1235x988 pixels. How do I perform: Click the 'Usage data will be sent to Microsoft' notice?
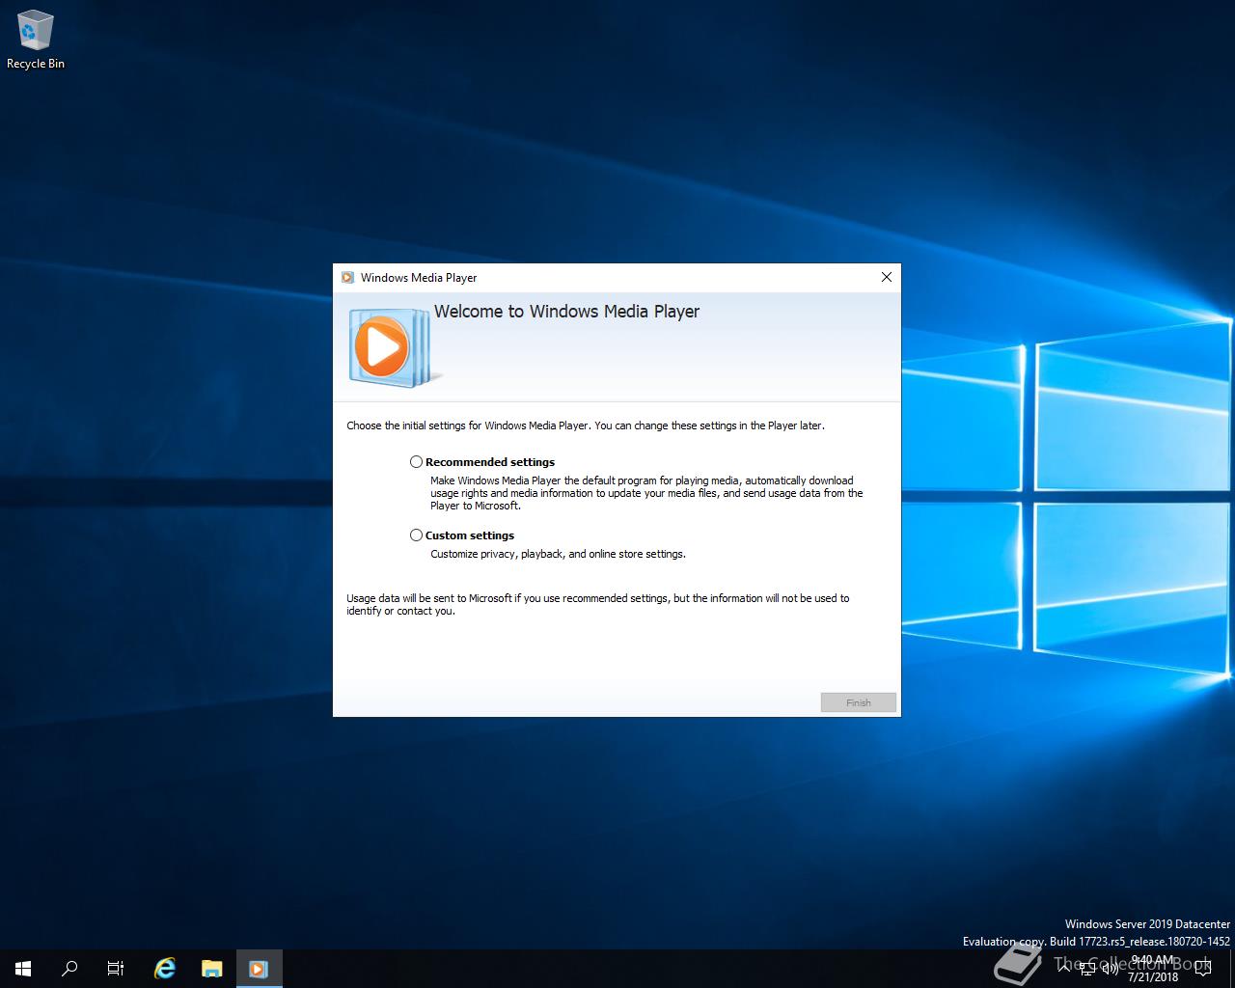[x=598, y=604]
